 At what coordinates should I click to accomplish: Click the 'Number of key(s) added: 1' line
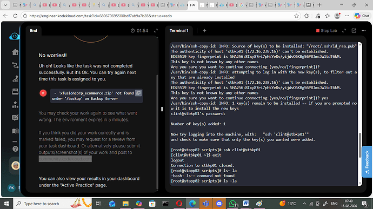pyautogui.click(x=198, y=124)
